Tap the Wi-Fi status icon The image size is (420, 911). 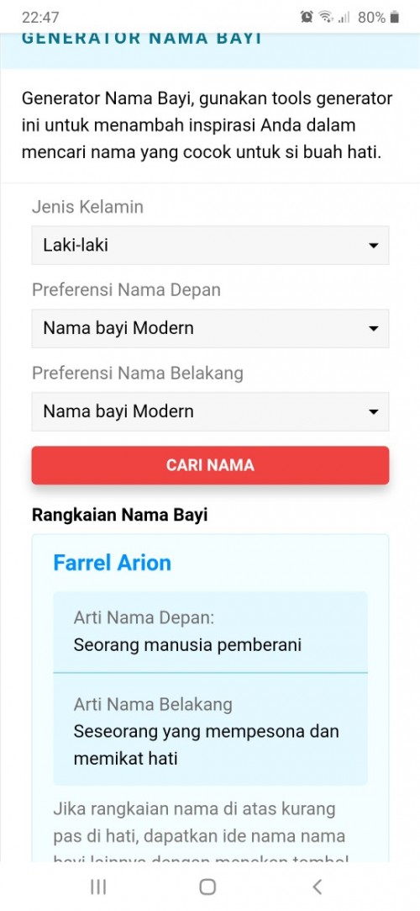[326, 18]
